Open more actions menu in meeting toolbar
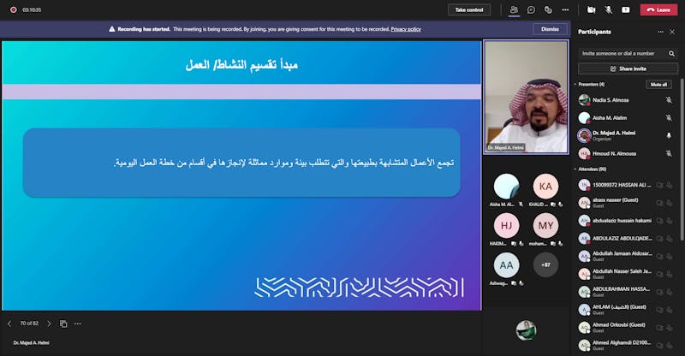Viewport: 685px width, 356px height. [565, 9]
